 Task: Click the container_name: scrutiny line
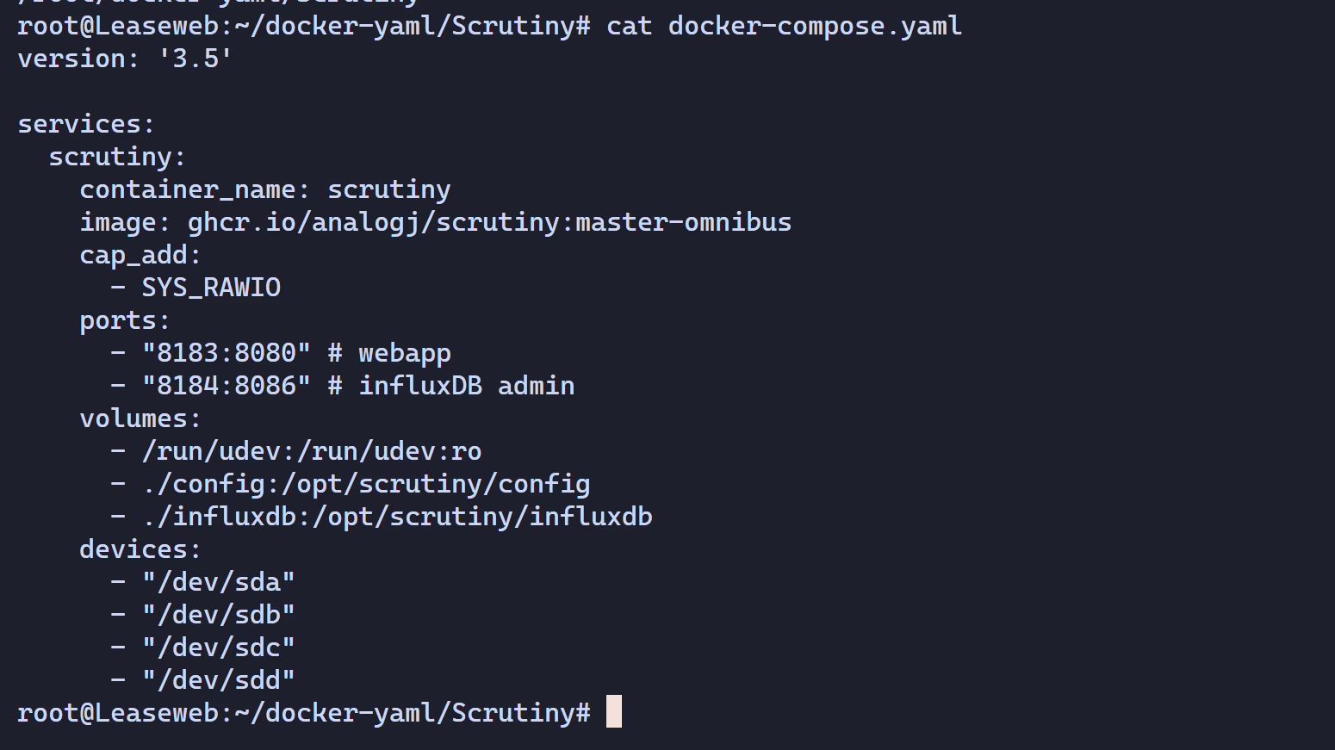265,189
